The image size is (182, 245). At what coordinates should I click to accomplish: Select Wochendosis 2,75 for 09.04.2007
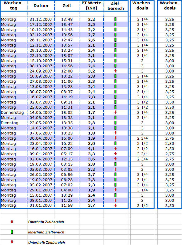(x=170, y=154)
